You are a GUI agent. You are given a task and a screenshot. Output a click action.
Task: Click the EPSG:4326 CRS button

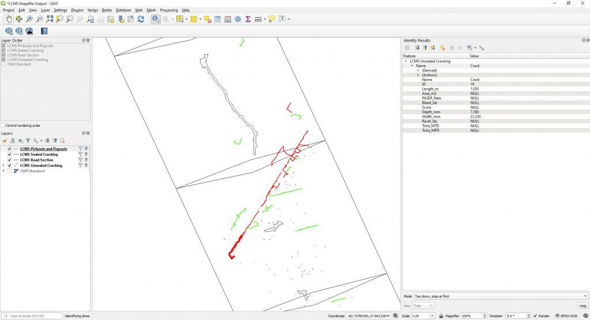coord(566,316)
